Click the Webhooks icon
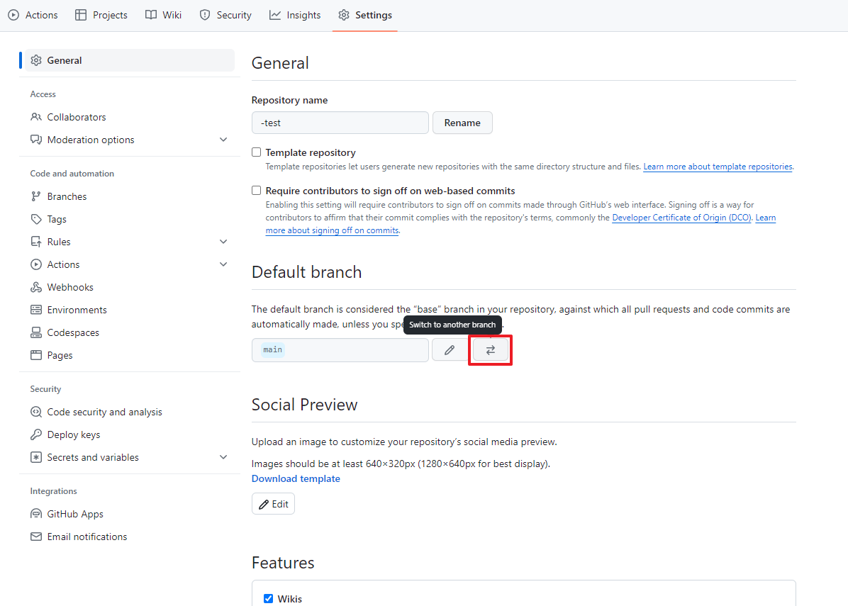 [x=36, y=287]
